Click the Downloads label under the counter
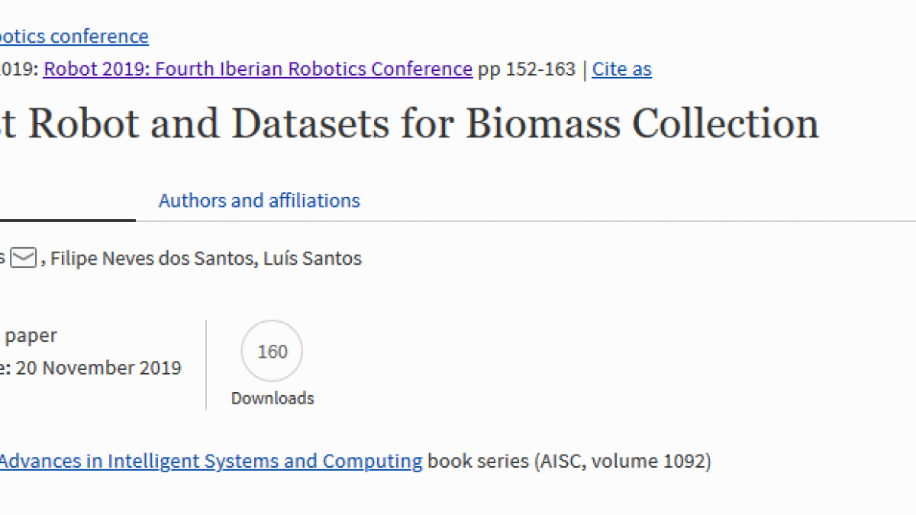This screenshot has height=515, width=916. pos(272,398)
